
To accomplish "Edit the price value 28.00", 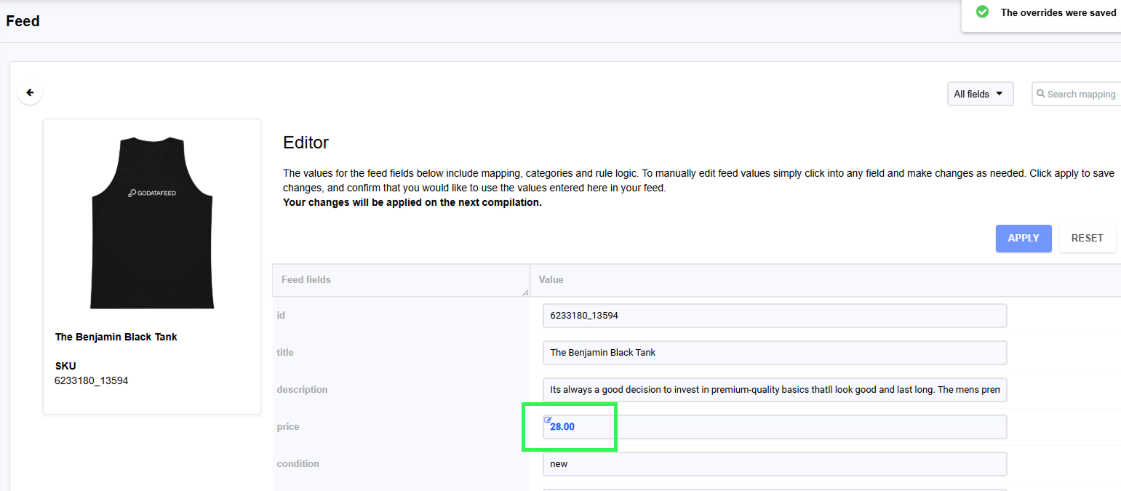I will [774, 427].
